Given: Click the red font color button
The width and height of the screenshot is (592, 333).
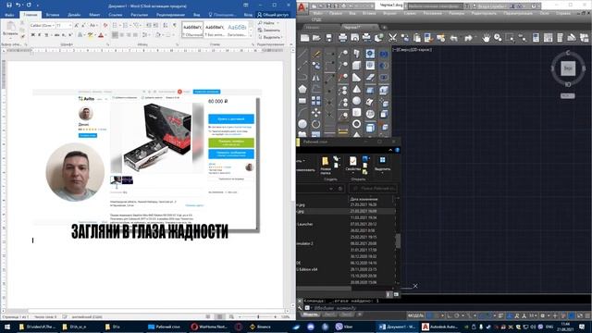Looking at the screenshot, I should coord(101,35).
